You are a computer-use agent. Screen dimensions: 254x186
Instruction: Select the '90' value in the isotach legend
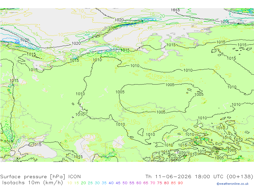click(180, 183)
